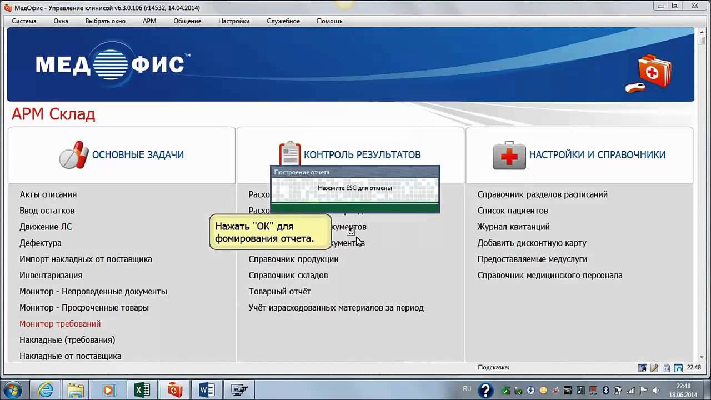This screenshot has height=400, width=711.
Task: Open Товарный отчёт
Action: [x=279, y=291]
